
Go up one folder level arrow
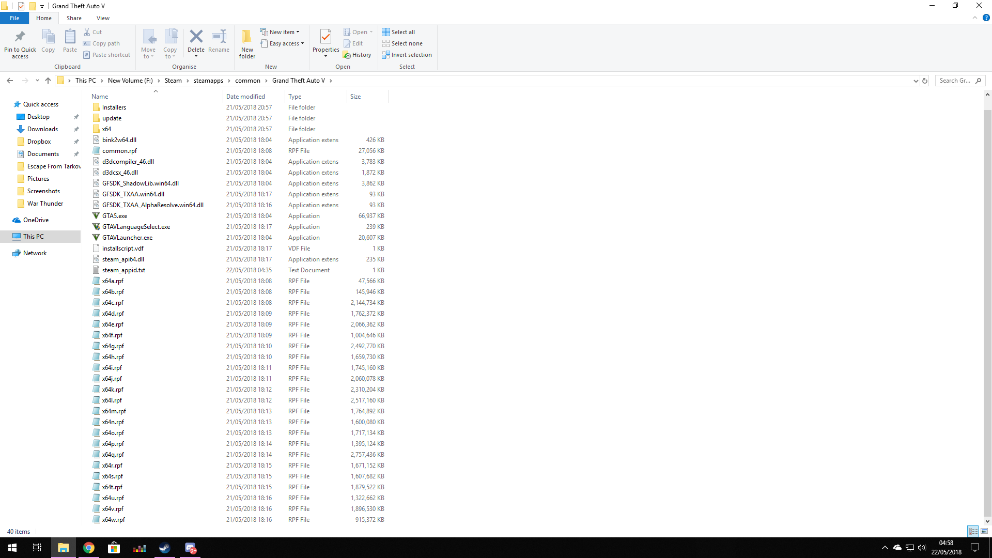[x=48, y=81]
